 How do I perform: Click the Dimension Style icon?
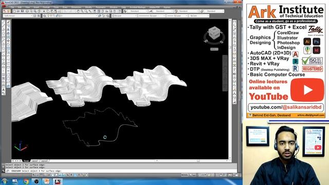click(151, 11)
